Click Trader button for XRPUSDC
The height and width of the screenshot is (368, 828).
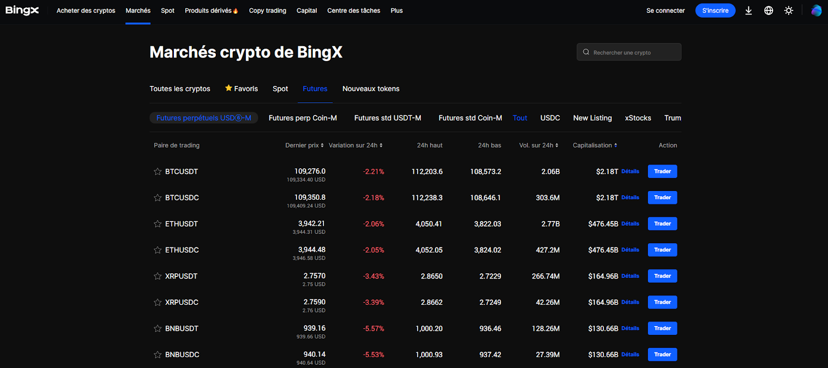coord(662,302)
